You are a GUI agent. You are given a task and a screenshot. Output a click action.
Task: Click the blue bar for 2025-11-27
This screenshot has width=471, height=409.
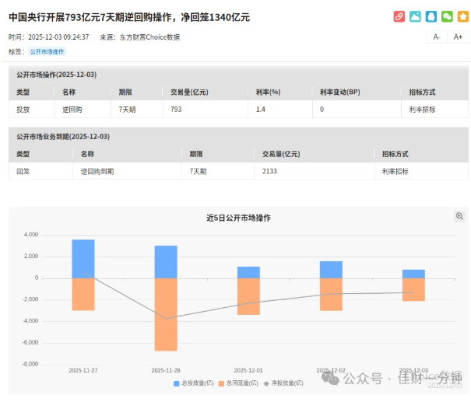click(x=83, y=259)
